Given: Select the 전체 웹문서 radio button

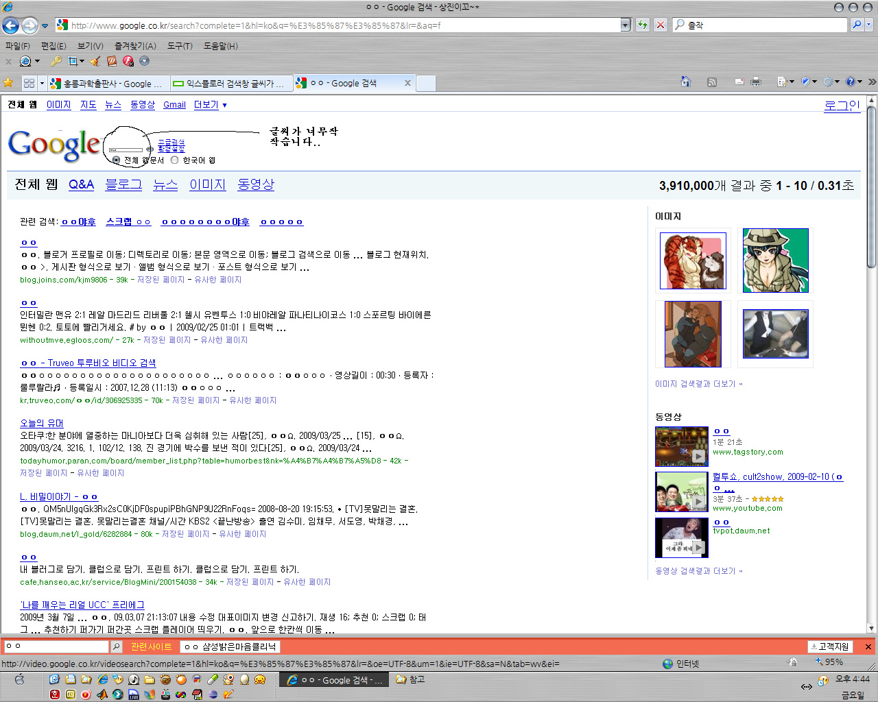Looking at the screenshot, I should 116,160.
